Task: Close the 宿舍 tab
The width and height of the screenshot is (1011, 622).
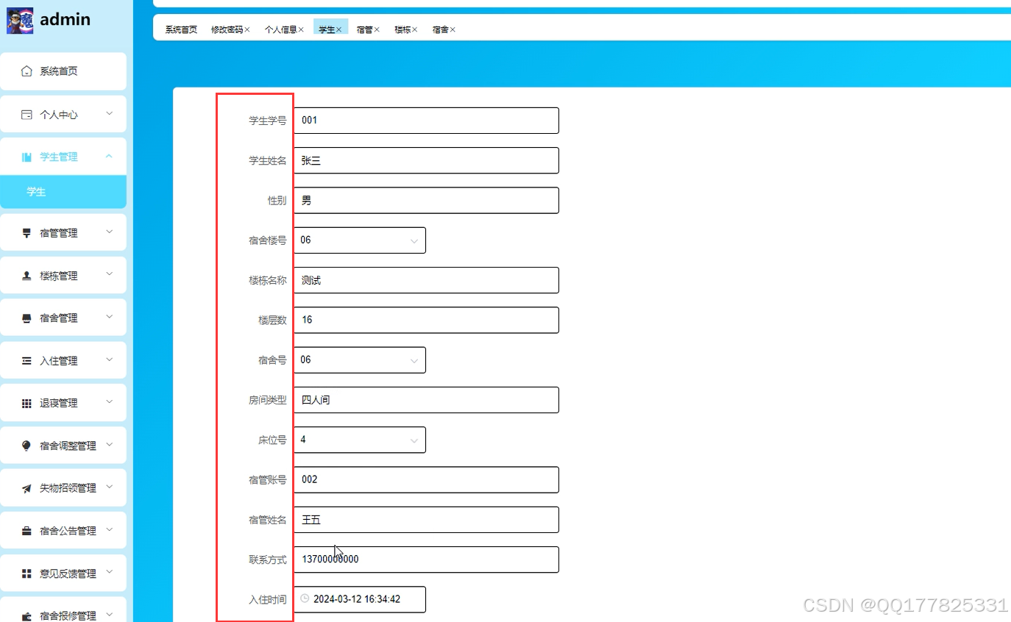Action: coord(454,29)
